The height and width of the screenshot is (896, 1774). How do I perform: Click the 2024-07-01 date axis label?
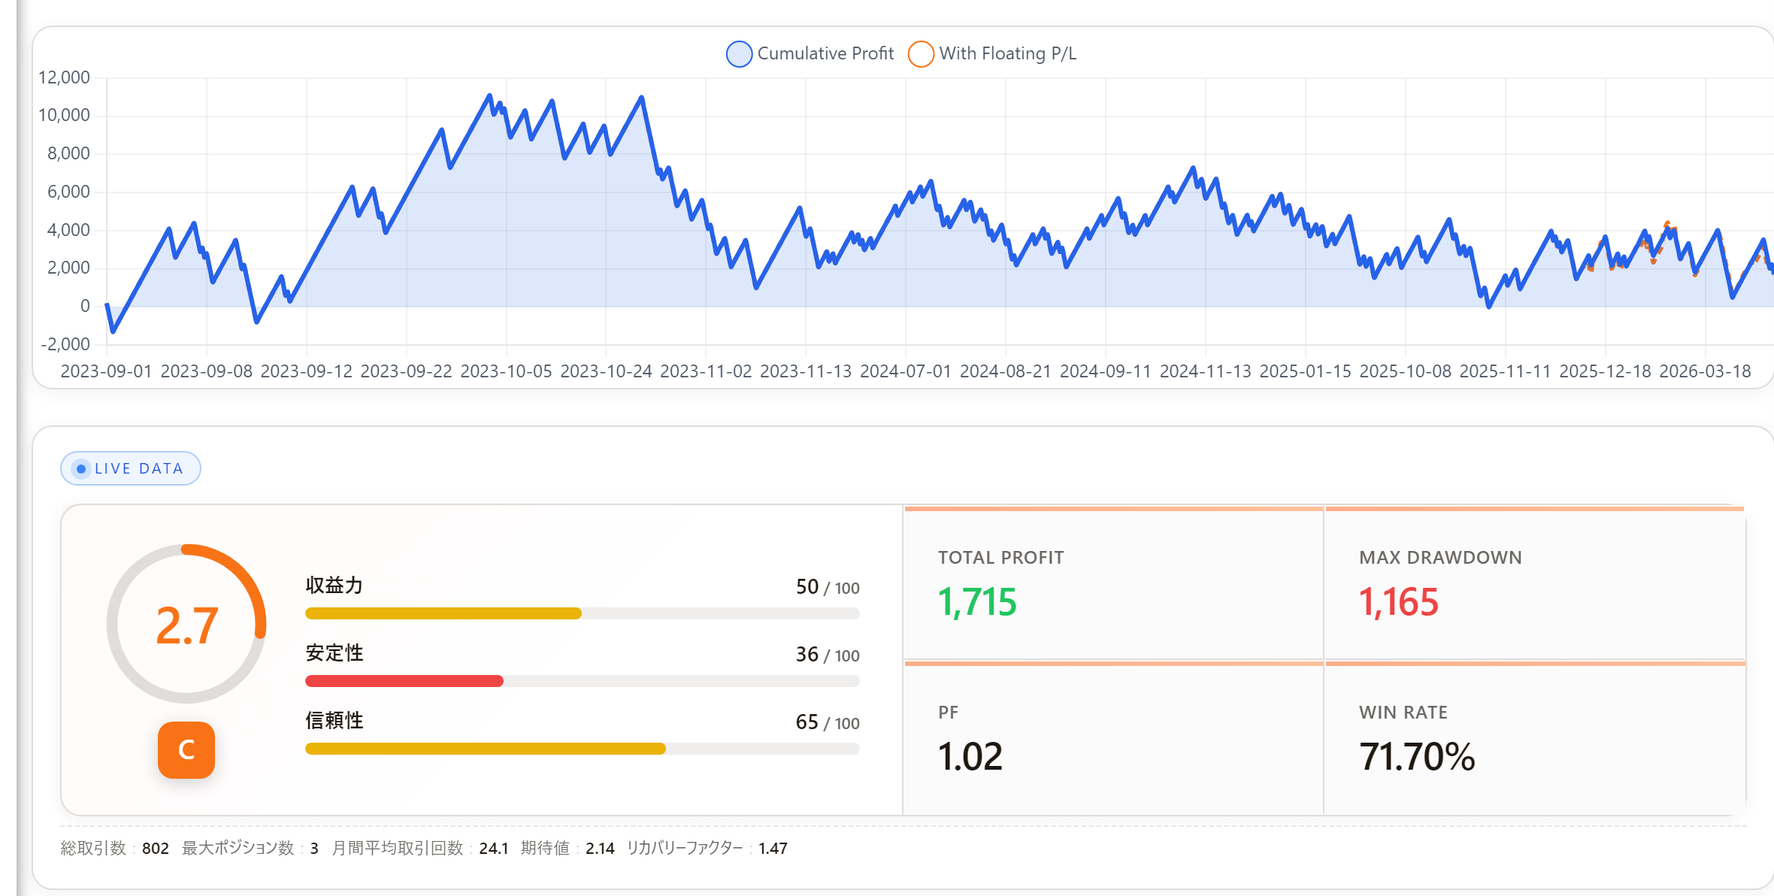click(906, 371)
